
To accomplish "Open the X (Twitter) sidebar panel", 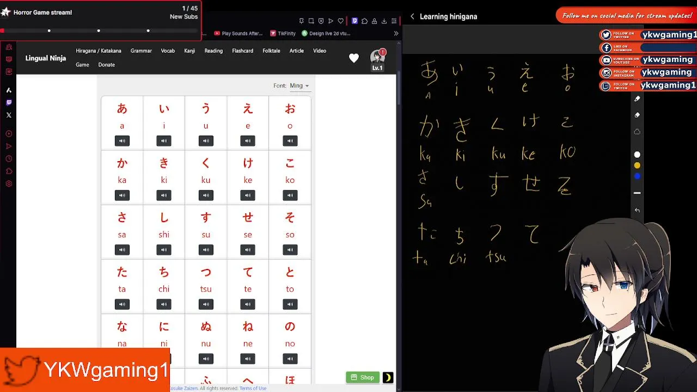I will tap(9, 115).
